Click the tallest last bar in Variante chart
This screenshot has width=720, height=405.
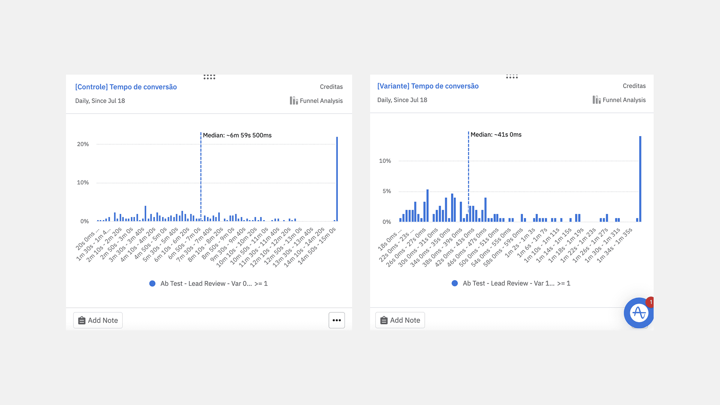point(640,179)
